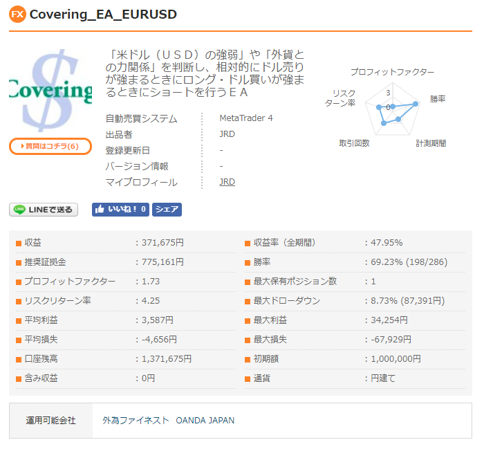Click the 登録更新日 label

click(128, 150)
